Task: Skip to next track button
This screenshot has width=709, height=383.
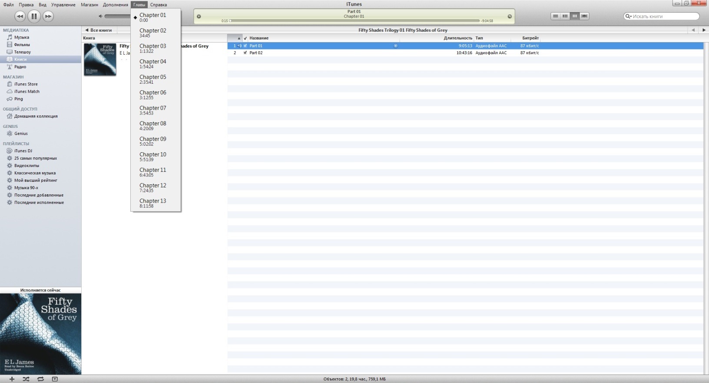Action: tap(48, 16)
